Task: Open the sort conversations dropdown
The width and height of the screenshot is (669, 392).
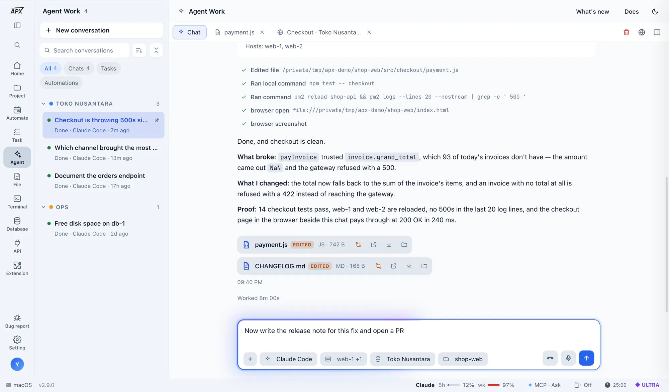Action: (139, 50)
